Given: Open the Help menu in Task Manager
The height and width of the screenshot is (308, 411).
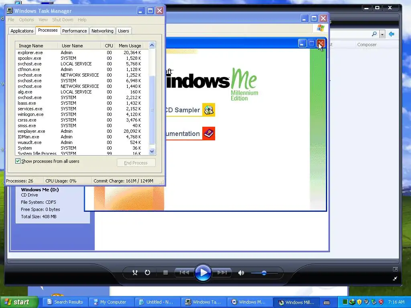Looking at the screenshot, I should (x=82, y=20).
